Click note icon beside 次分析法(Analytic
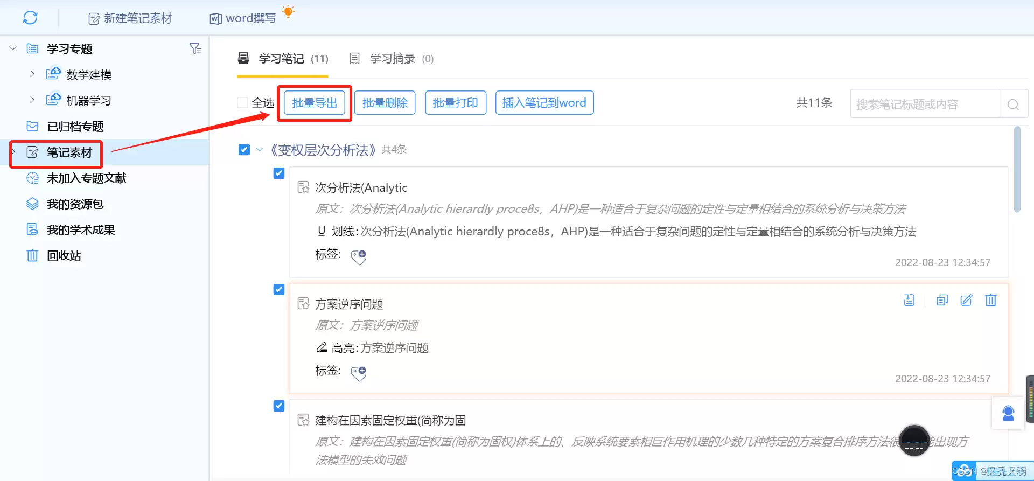The image size is (1034, 481). [304, 187]
